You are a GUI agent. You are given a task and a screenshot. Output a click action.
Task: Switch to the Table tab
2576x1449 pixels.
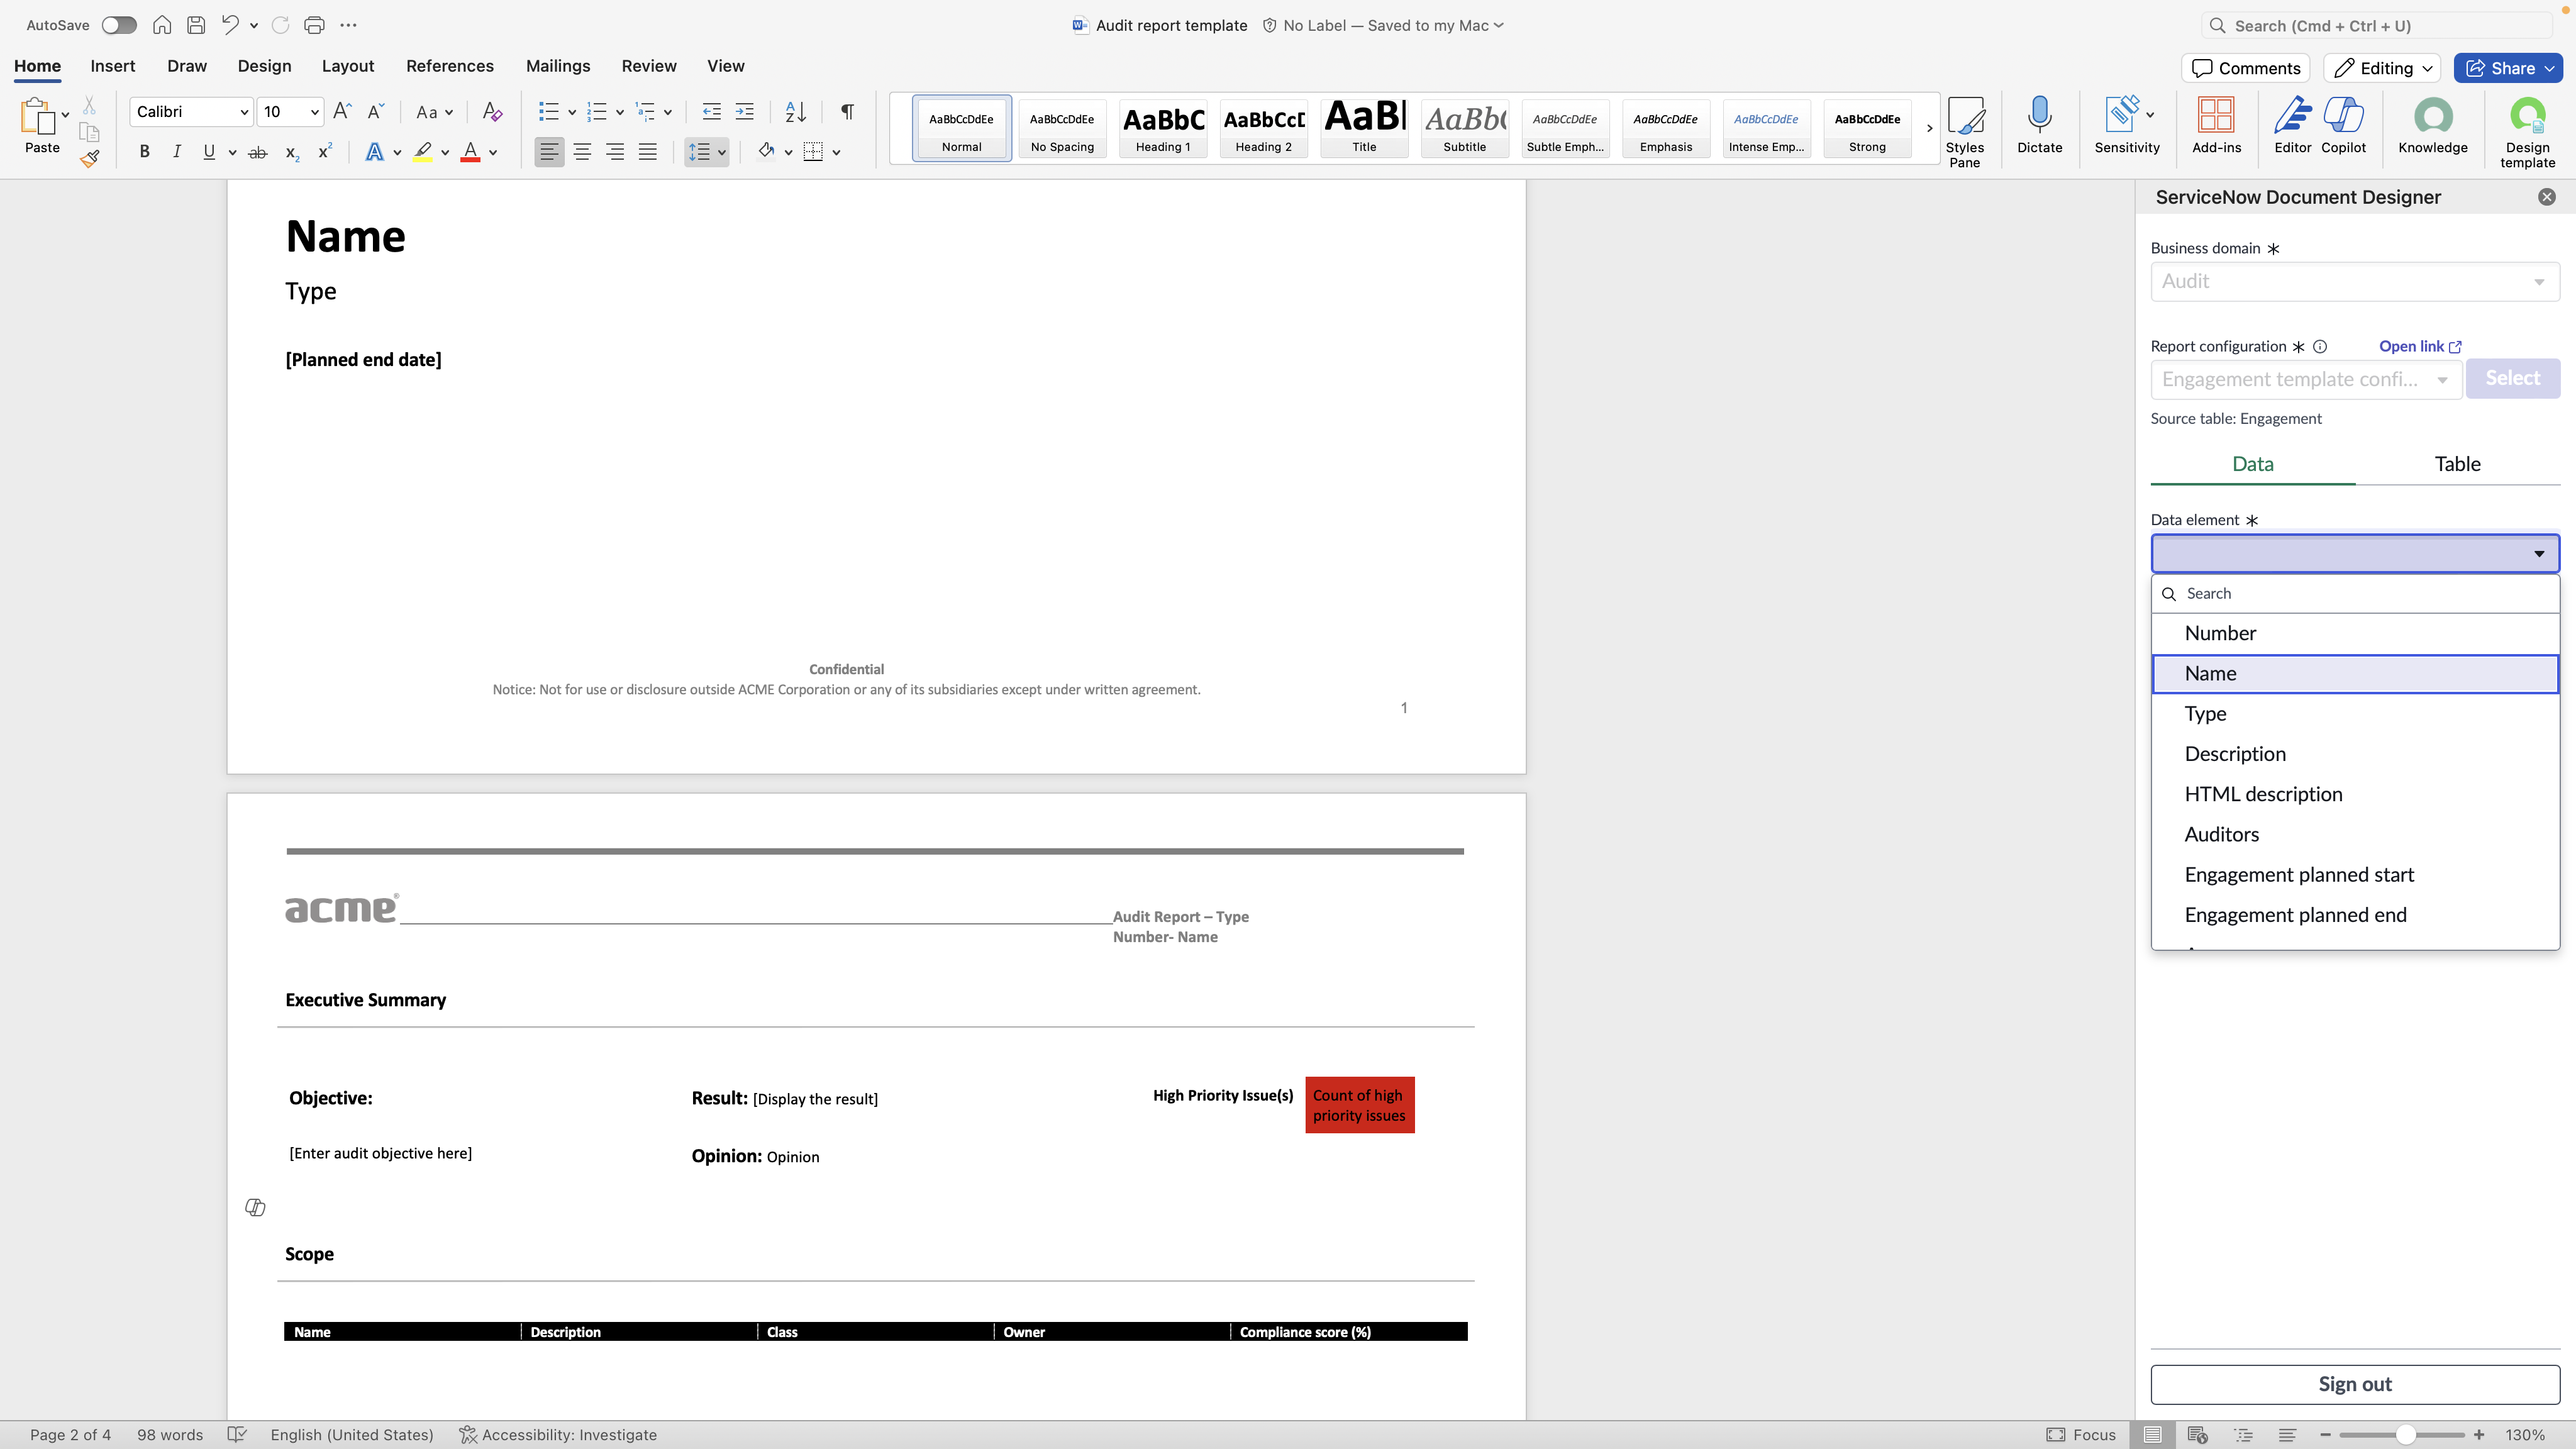pos(2457,464)
